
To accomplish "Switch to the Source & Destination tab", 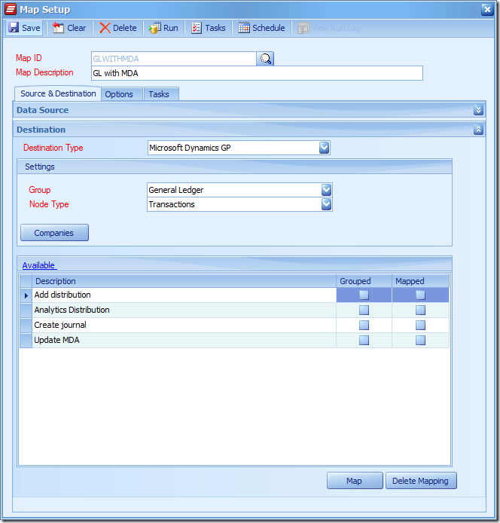I will point(58,93).
